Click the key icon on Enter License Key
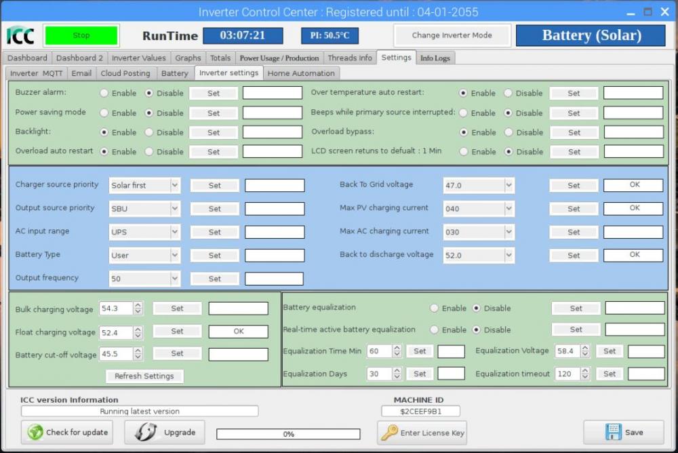 pyautogui.click(x=390, y=432)
